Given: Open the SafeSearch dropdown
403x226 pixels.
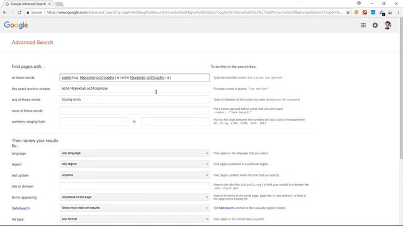Looking at the screenshot, I should coord(134,208).
